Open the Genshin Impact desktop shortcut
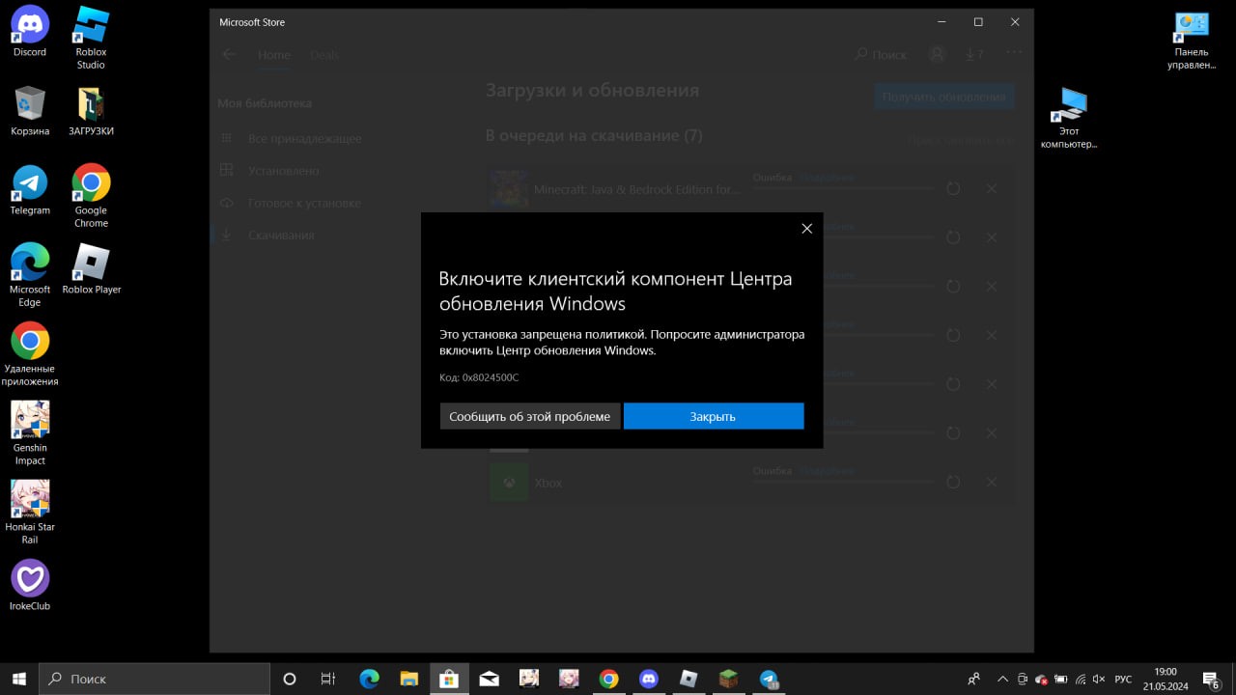The image size is (1236, 695). point(30,433)
